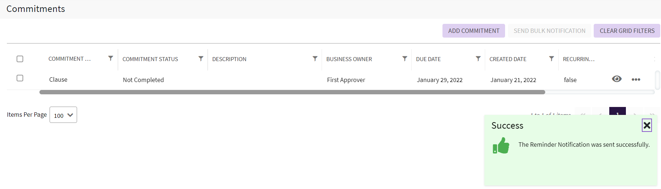Open filter for Description column
The width and height of the screenshot is (661, 189).
(x=315, y=59)
